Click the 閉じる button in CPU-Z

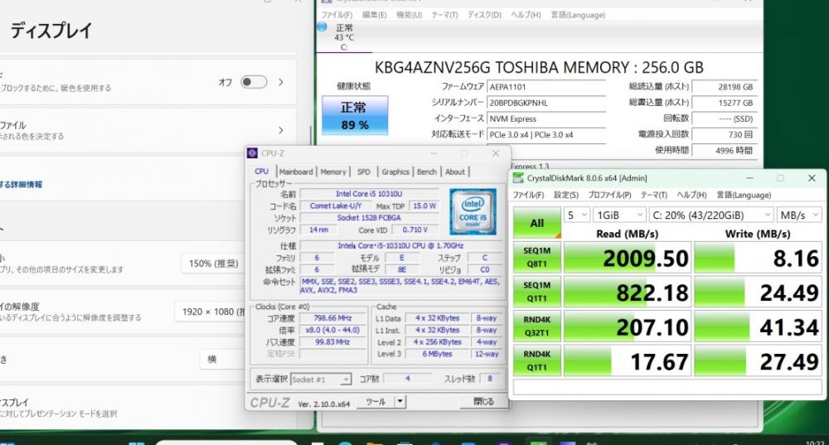click(x=483, y=402)
